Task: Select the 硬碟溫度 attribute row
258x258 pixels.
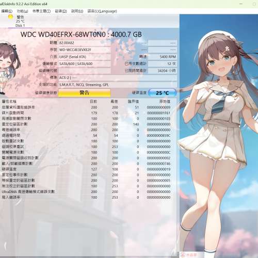Action: [88, 169]
